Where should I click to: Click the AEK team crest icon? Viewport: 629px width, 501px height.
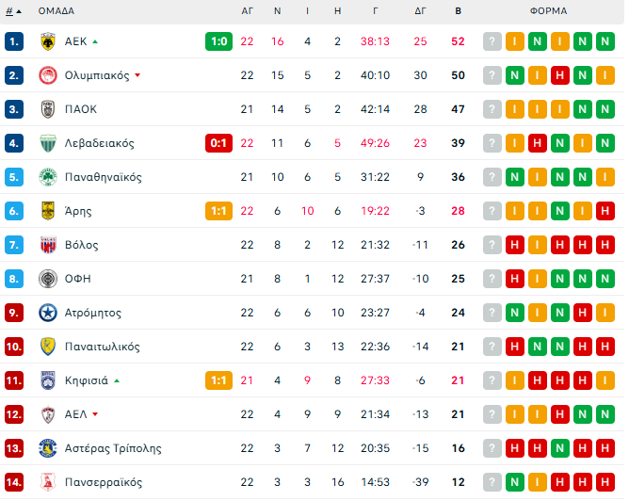pos(47,41)
